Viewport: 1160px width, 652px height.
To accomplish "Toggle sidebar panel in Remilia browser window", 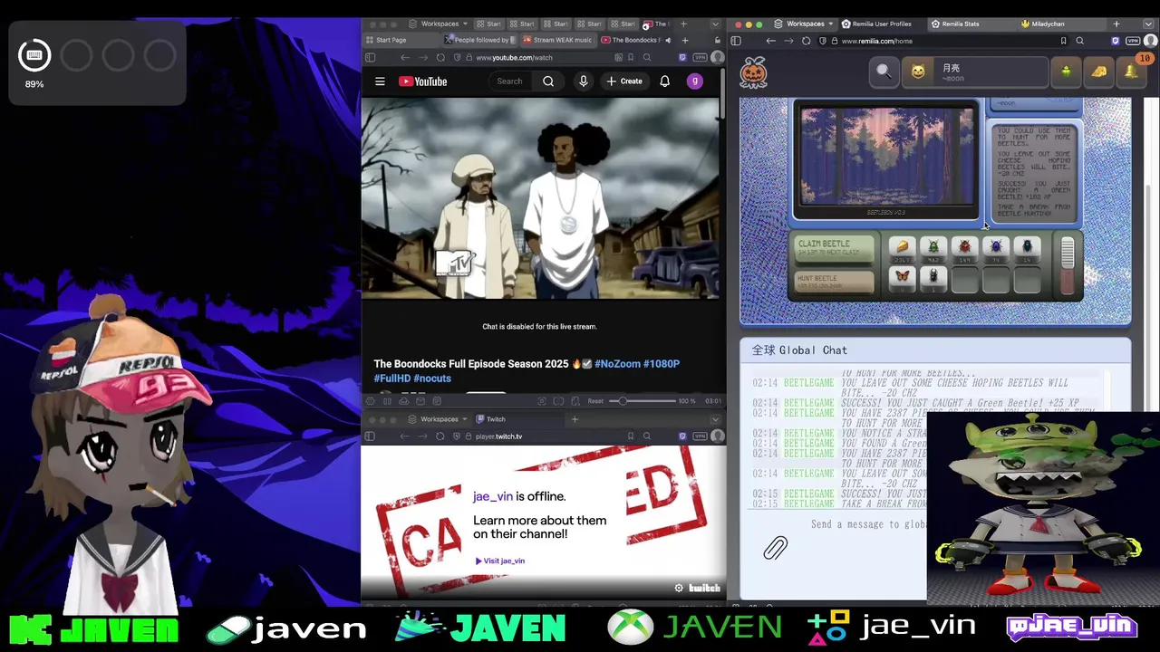I will click(736, 41).
